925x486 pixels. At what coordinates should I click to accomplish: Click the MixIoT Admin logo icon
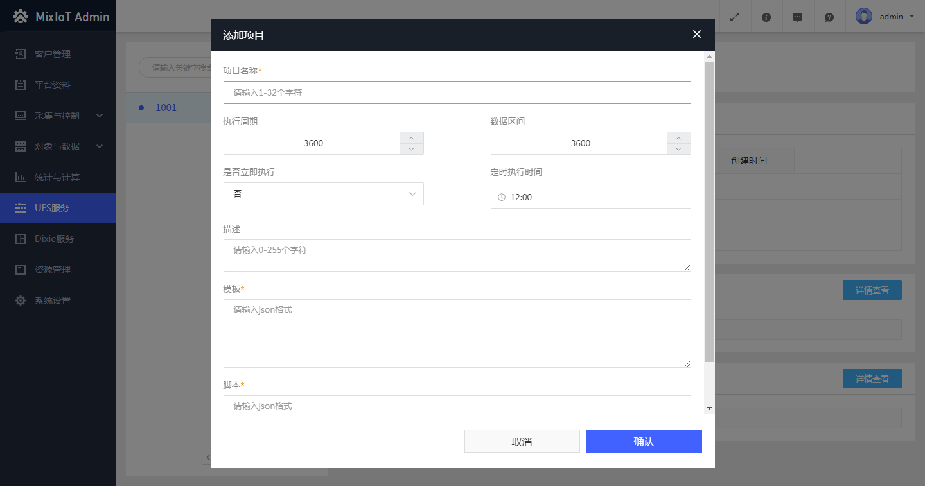[x=21, y=17]
